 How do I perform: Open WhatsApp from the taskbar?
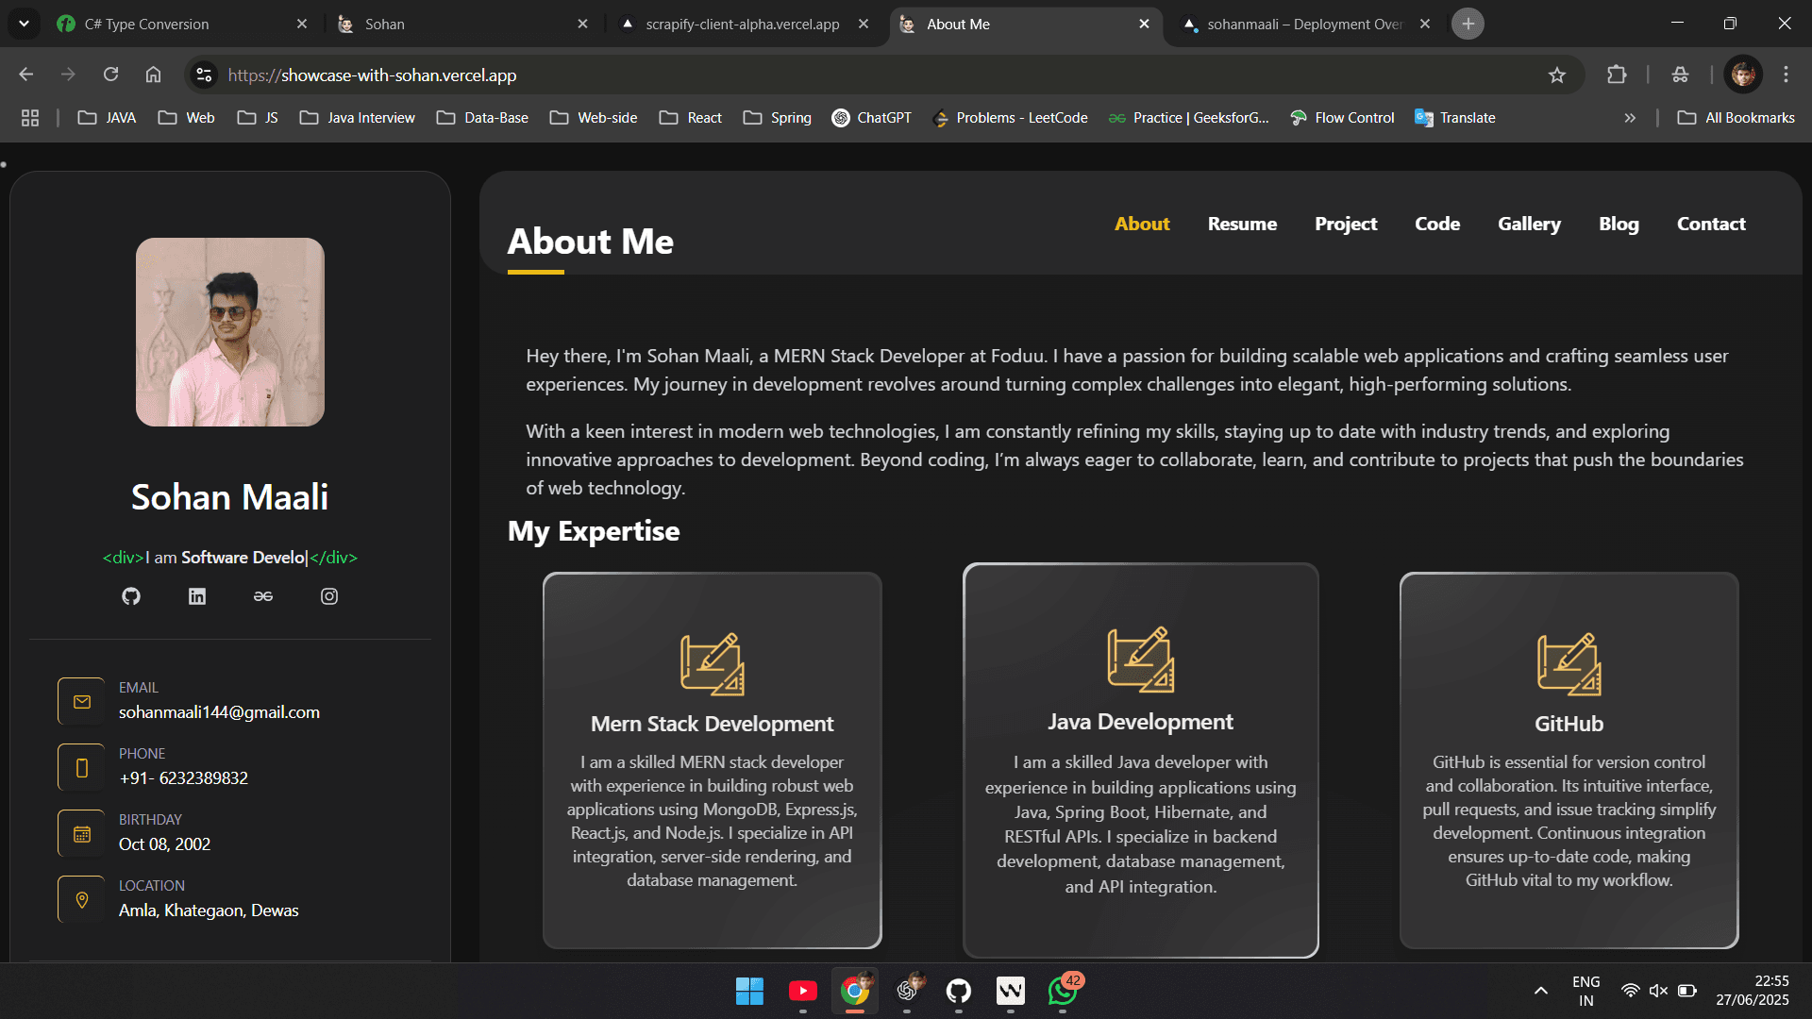point(1061,992)
